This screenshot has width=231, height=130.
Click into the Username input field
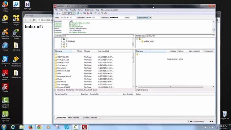point(92,18)
